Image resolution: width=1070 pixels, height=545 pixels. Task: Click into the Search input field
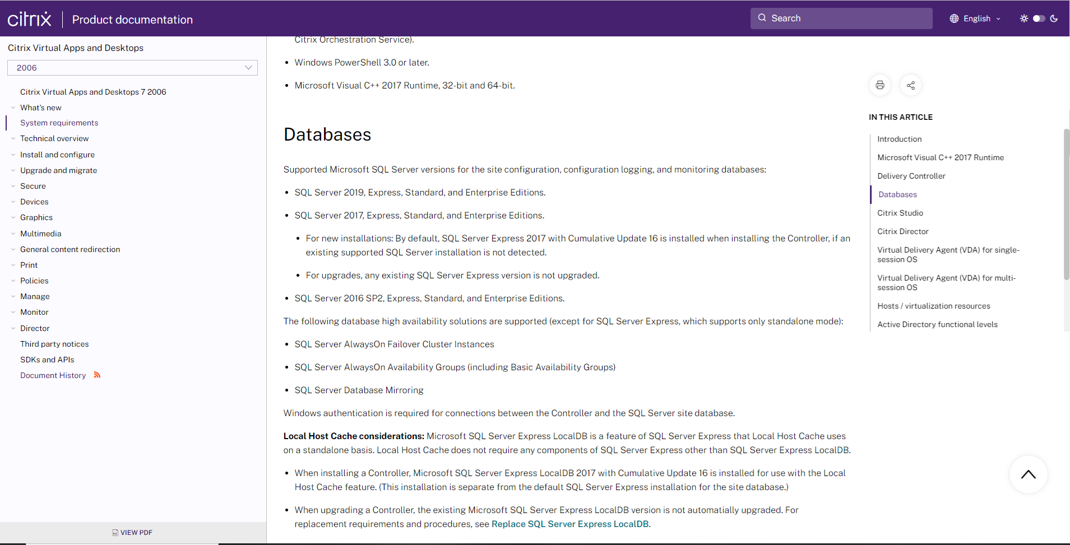841,18
